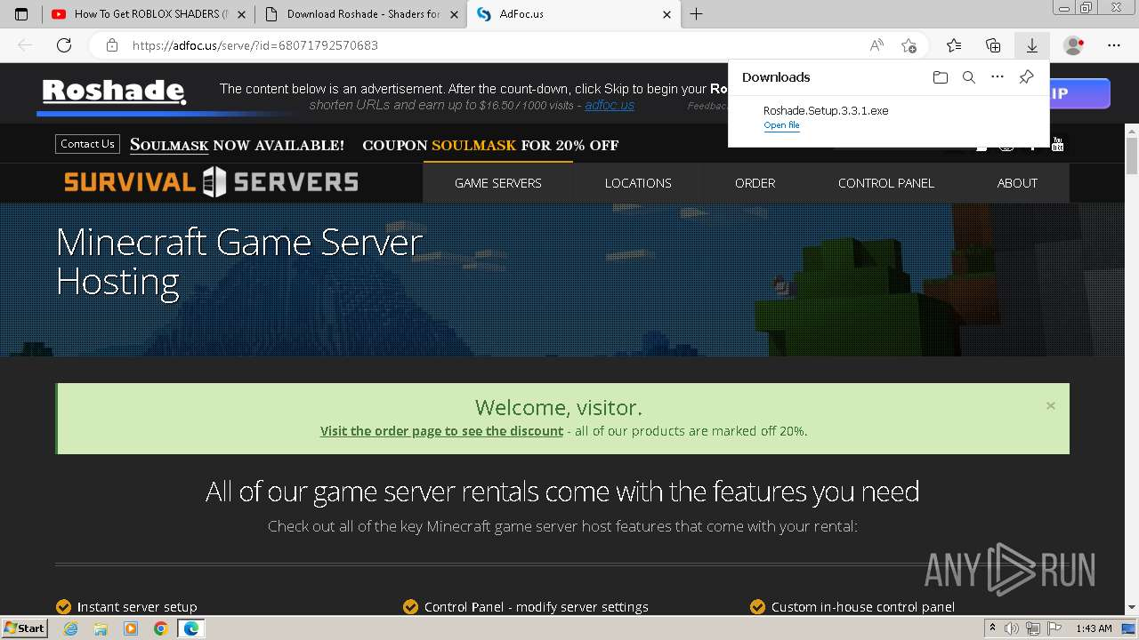The image size is (1139, 640).
Task: Open the browser profile menu
Action: [1074, 45]
